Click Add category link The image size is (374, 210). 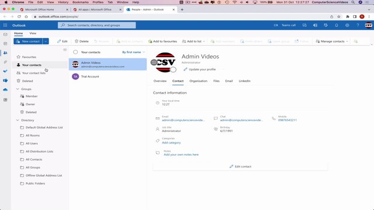(171, 142)
